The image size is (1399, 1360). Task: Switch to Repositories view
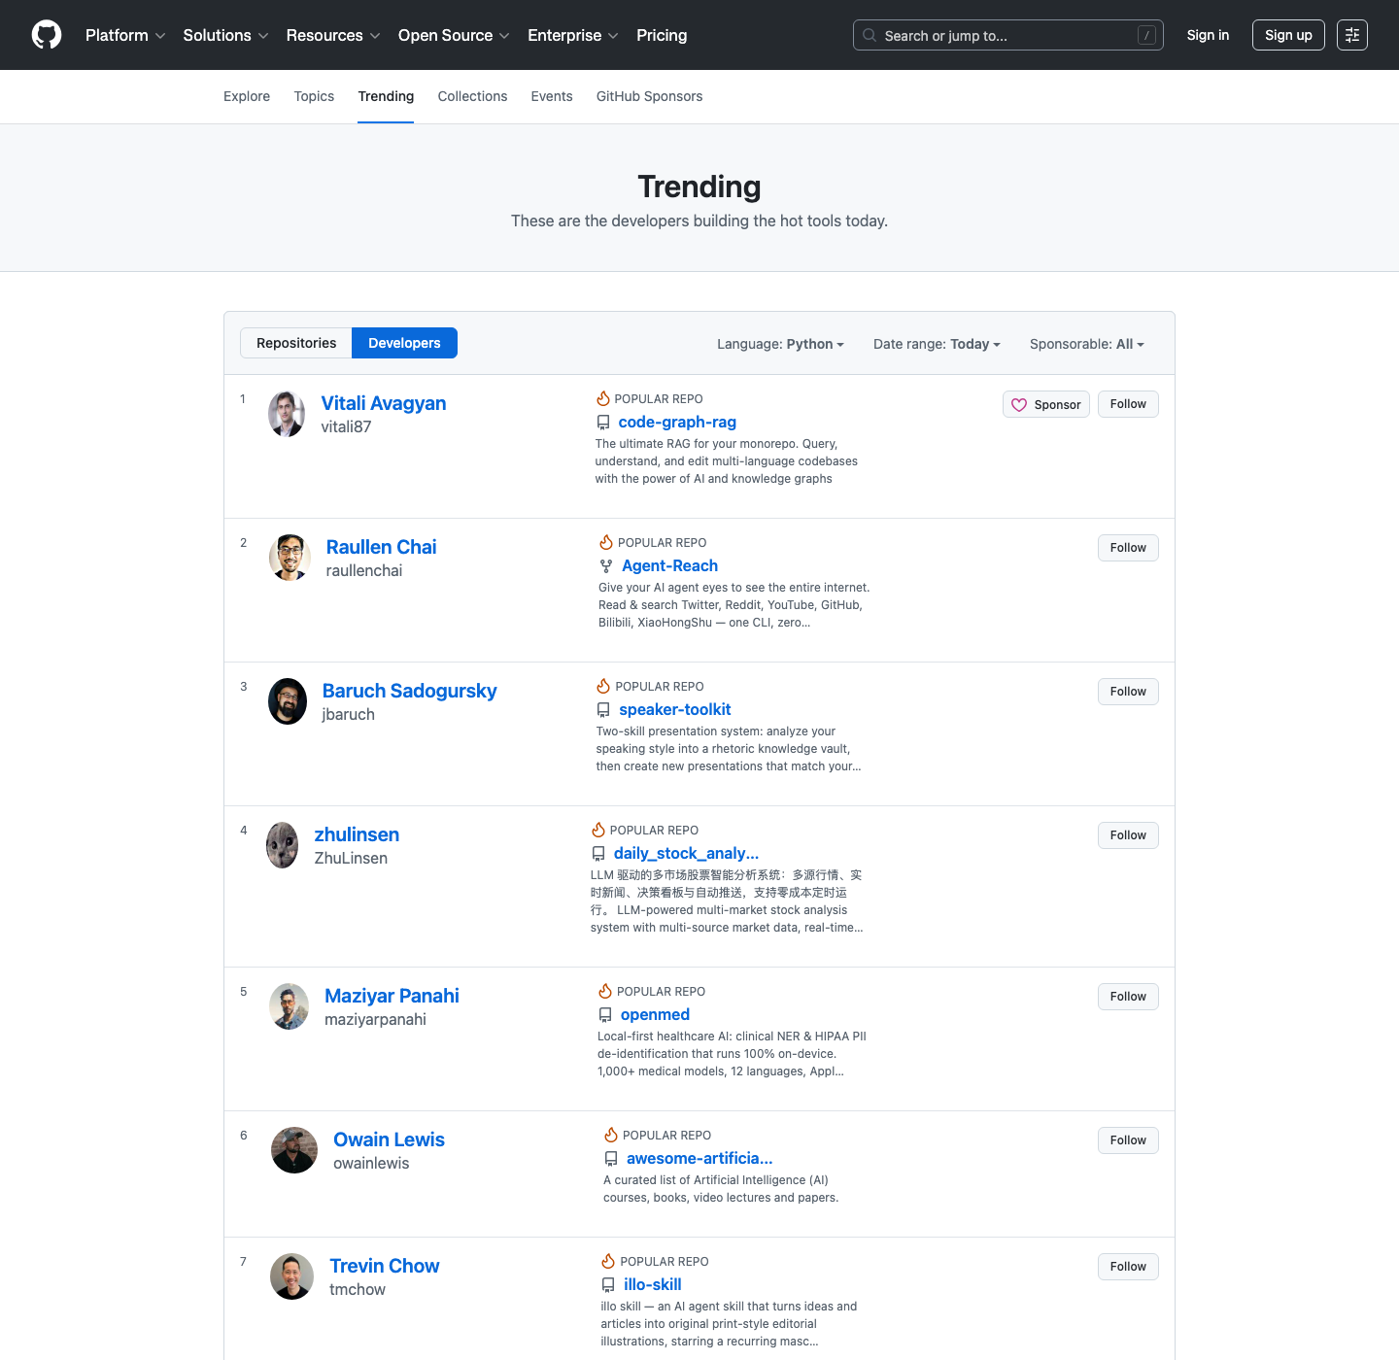coord(296,343)
